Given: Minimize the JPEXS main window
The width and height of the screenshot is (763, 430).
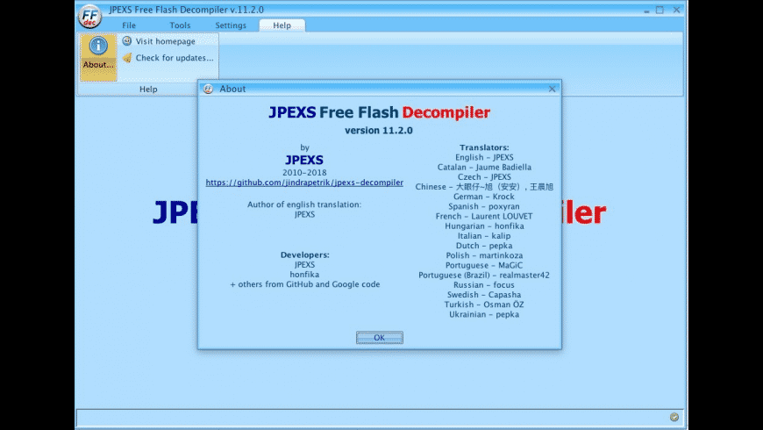Looking at the screenshot, I should pyautogui.click(x=646, y=11).
